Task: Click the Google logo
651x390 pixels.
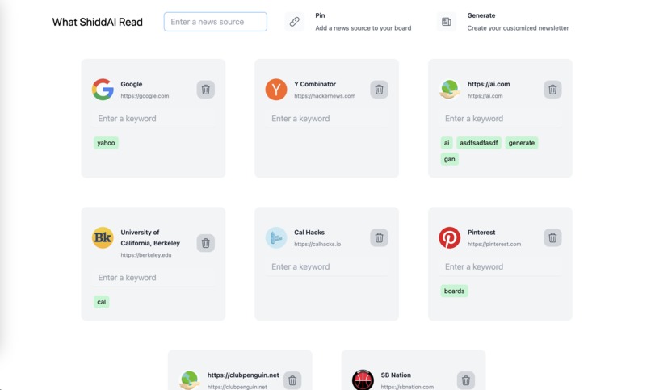Action: click(103, 89)
